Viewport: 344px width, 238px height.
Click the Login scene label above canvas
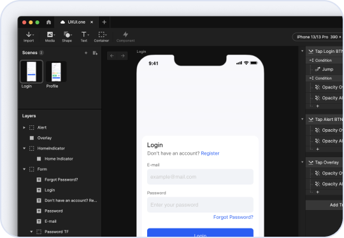[141, 52]
